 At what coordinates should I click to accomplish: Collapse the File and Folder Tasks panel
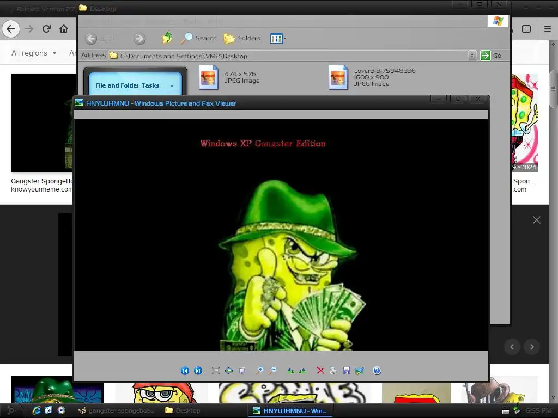(172, 85)
